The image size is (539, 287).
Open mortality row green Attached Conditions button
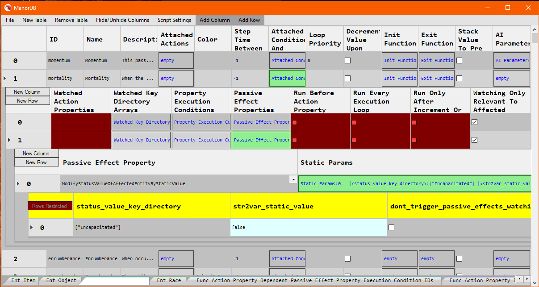(288, 78)
